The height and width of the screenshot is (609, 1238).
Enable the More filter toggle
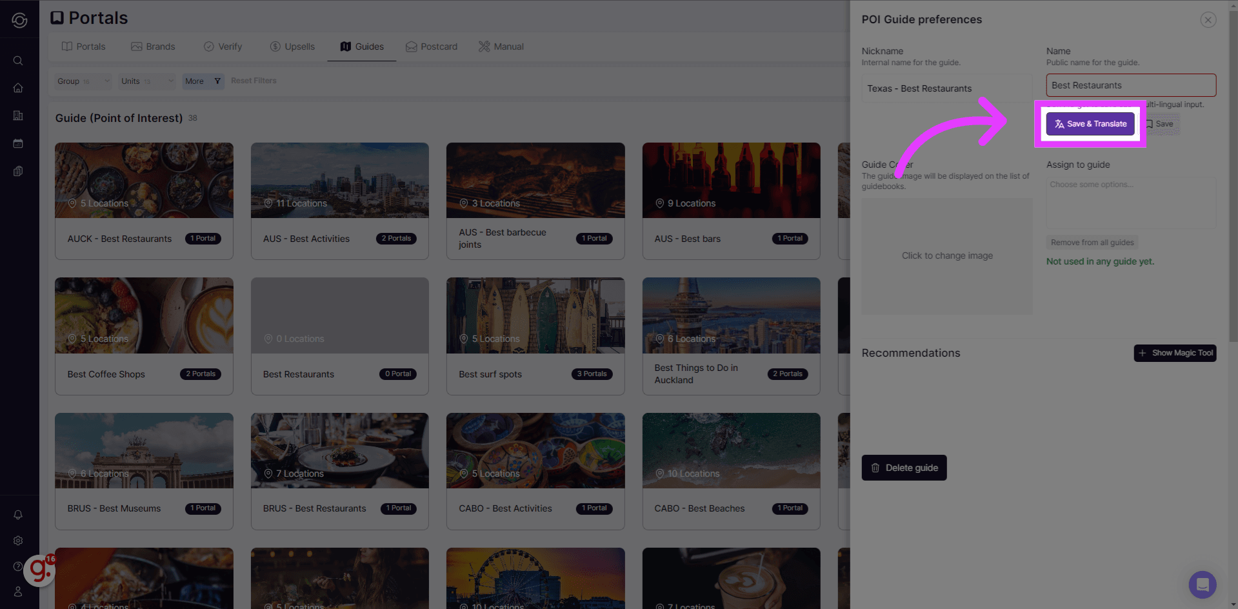202,81
